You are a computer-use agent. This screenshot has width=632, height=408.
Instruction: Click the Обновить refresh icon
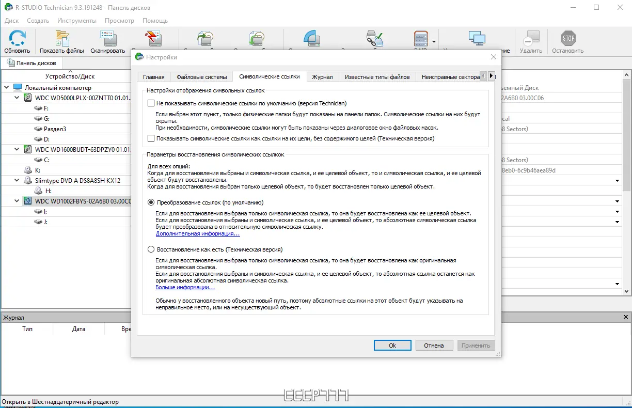(16, 37)
